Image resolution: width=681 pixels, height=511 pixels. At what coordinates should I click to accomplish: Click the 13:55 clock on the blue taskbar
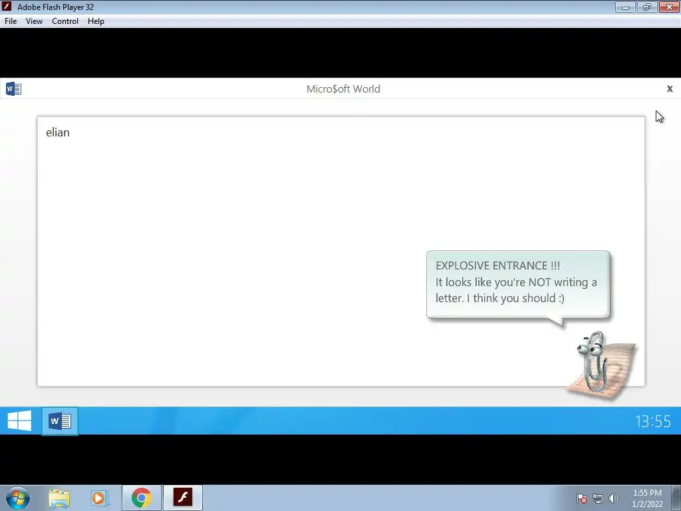tap(653, 421)
